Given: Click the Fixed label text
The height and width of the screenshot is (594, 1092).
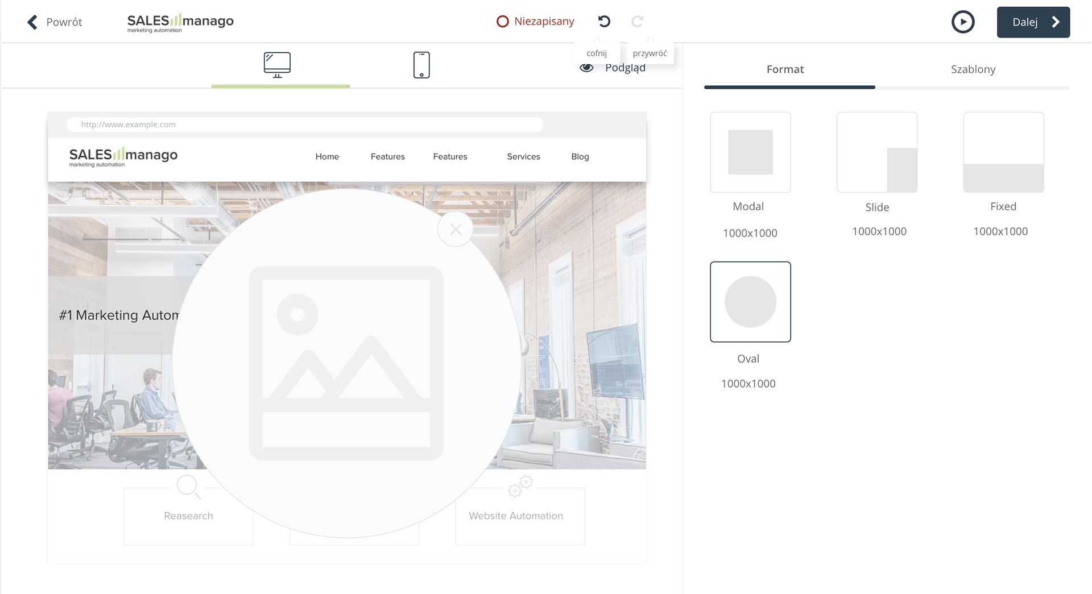Looking at the screenshot, I should pyautogui.click(x=1003, y=206).
